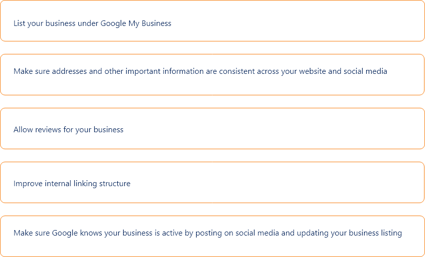Select the card about consistent addresses and information
Image resolution: width=425 pixels, height=257 pixels.
coord(212,74)
